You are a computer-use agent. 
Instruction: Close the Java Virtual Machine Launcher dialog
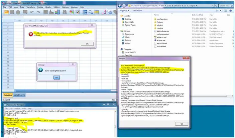92,25
